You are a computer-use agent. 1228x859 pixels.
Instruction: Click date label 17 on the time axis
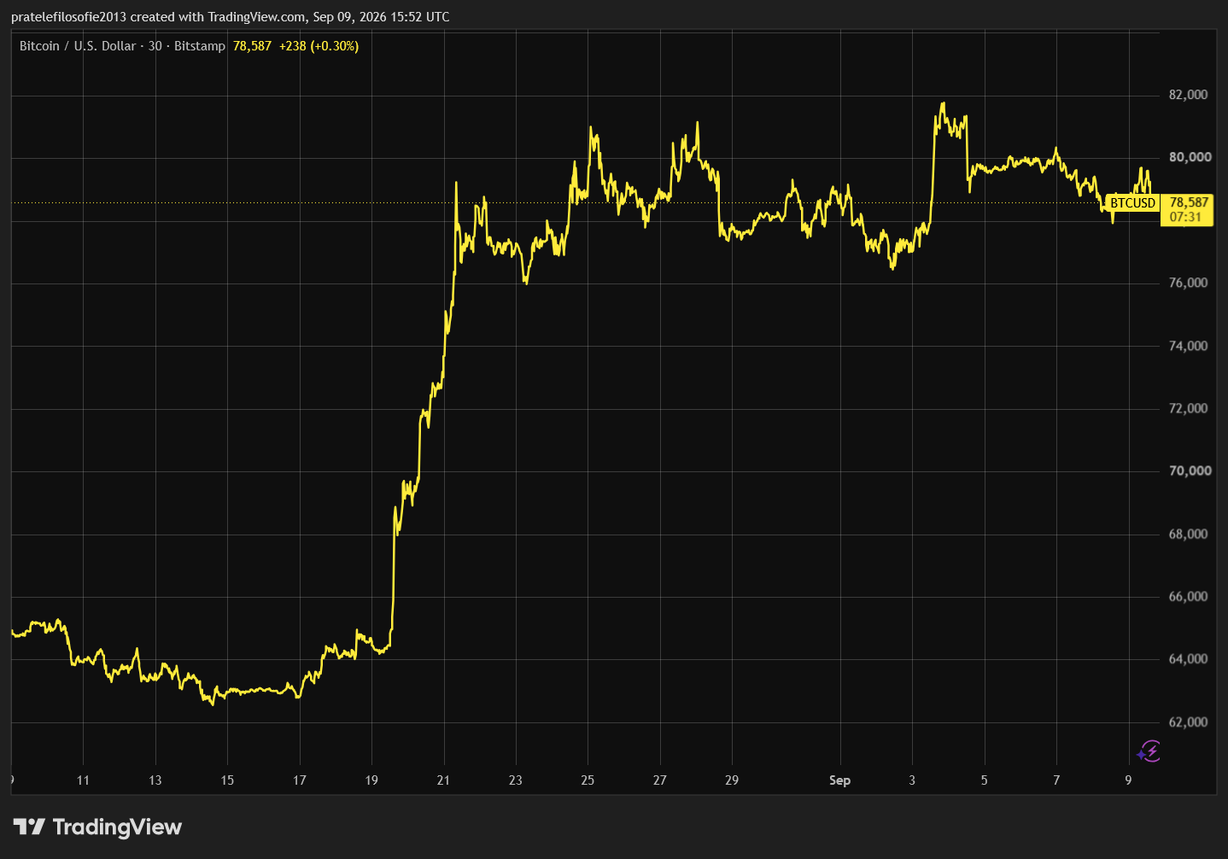point(299,780)
